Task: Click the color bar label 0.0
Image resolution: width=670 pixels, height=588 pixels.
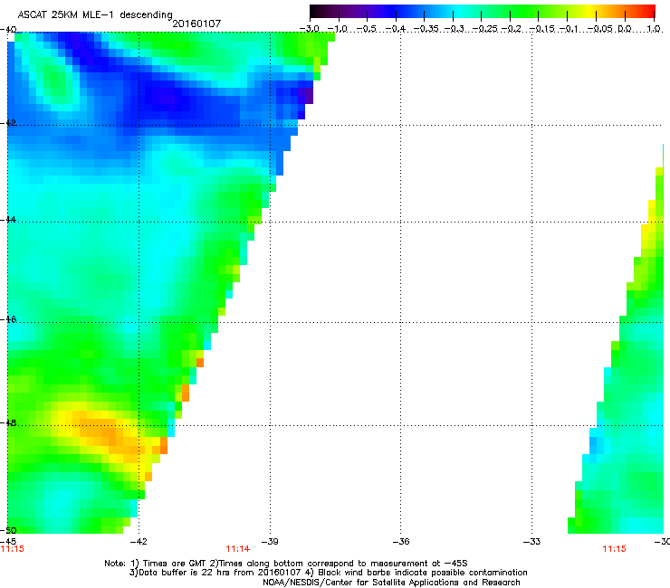Action: (625, 29)
